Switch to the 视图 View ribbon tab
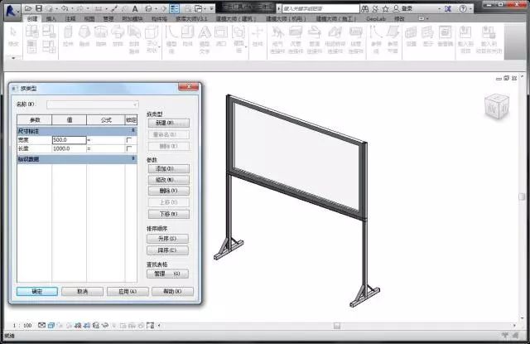Viewport: 530px width, 344px height. click(x=89, y=19)
